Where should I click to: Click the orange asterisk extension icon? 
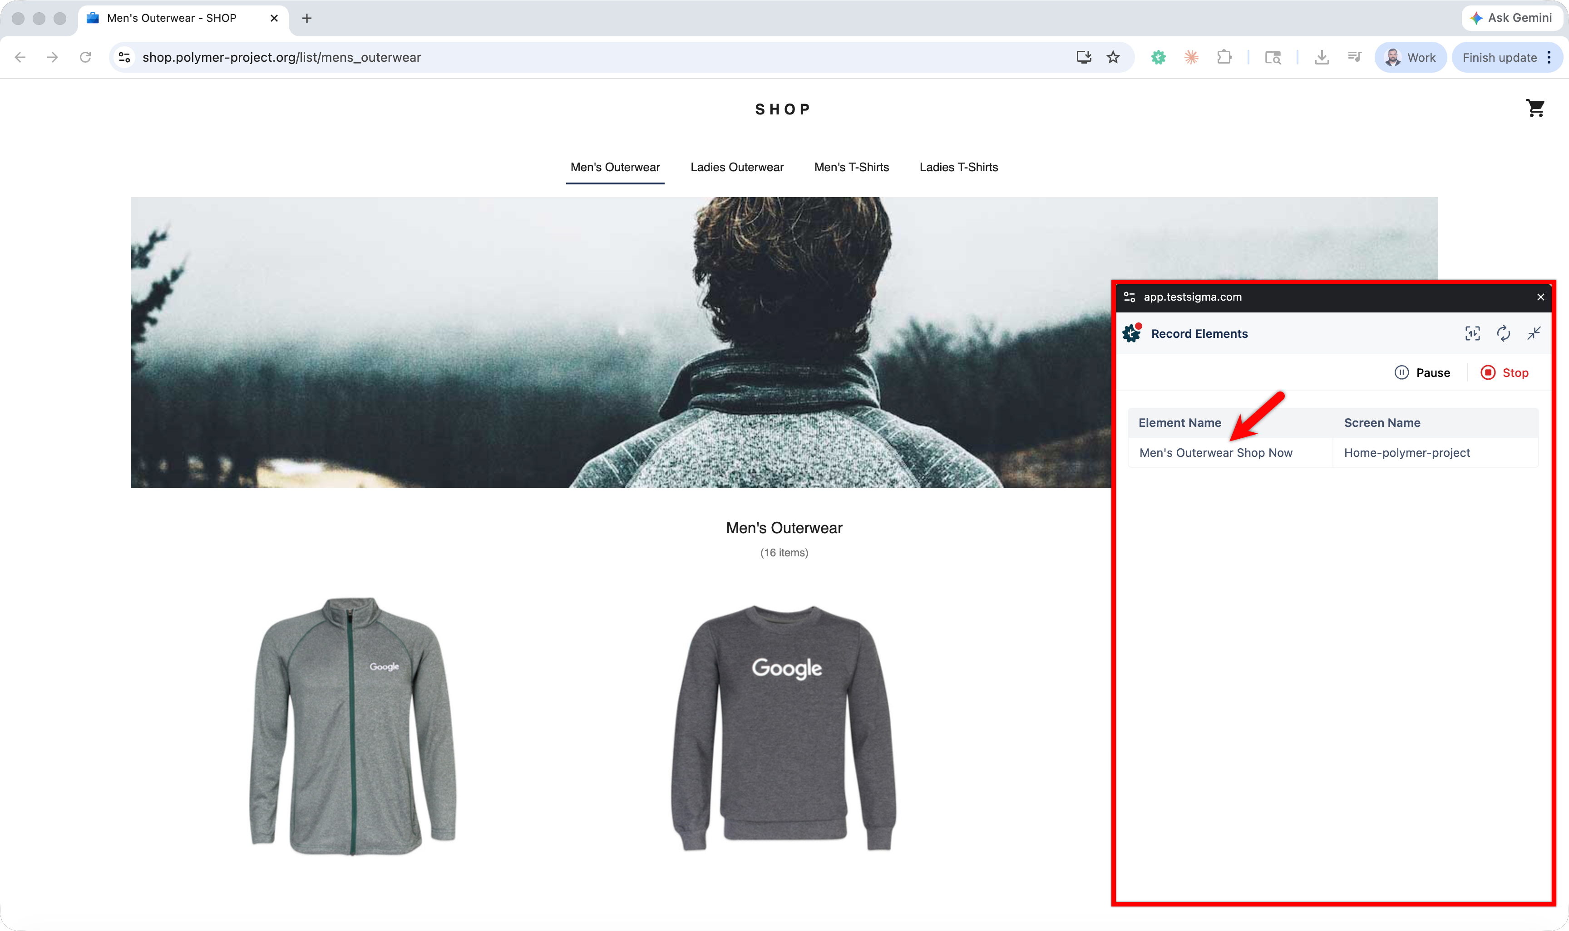pos(1191,58)
